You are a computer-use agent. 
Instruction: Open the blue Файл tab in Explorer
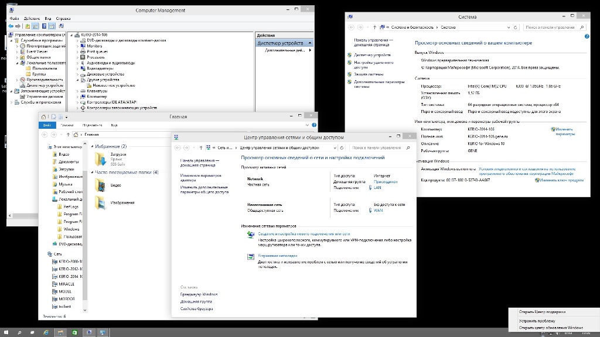click(x=47, y=125)
